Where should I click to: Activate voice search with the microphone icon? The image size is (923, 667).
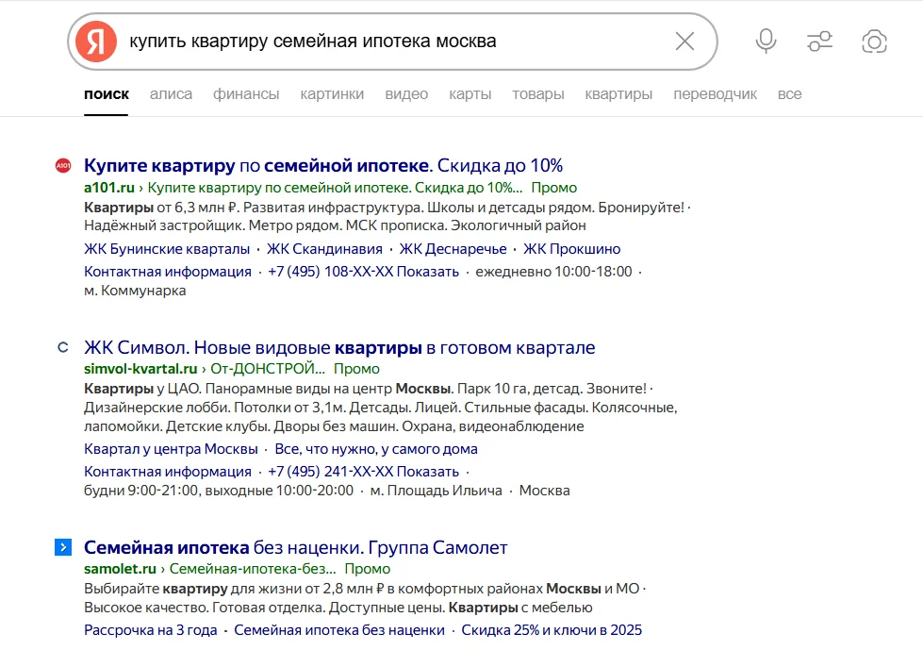coord(765,41)
